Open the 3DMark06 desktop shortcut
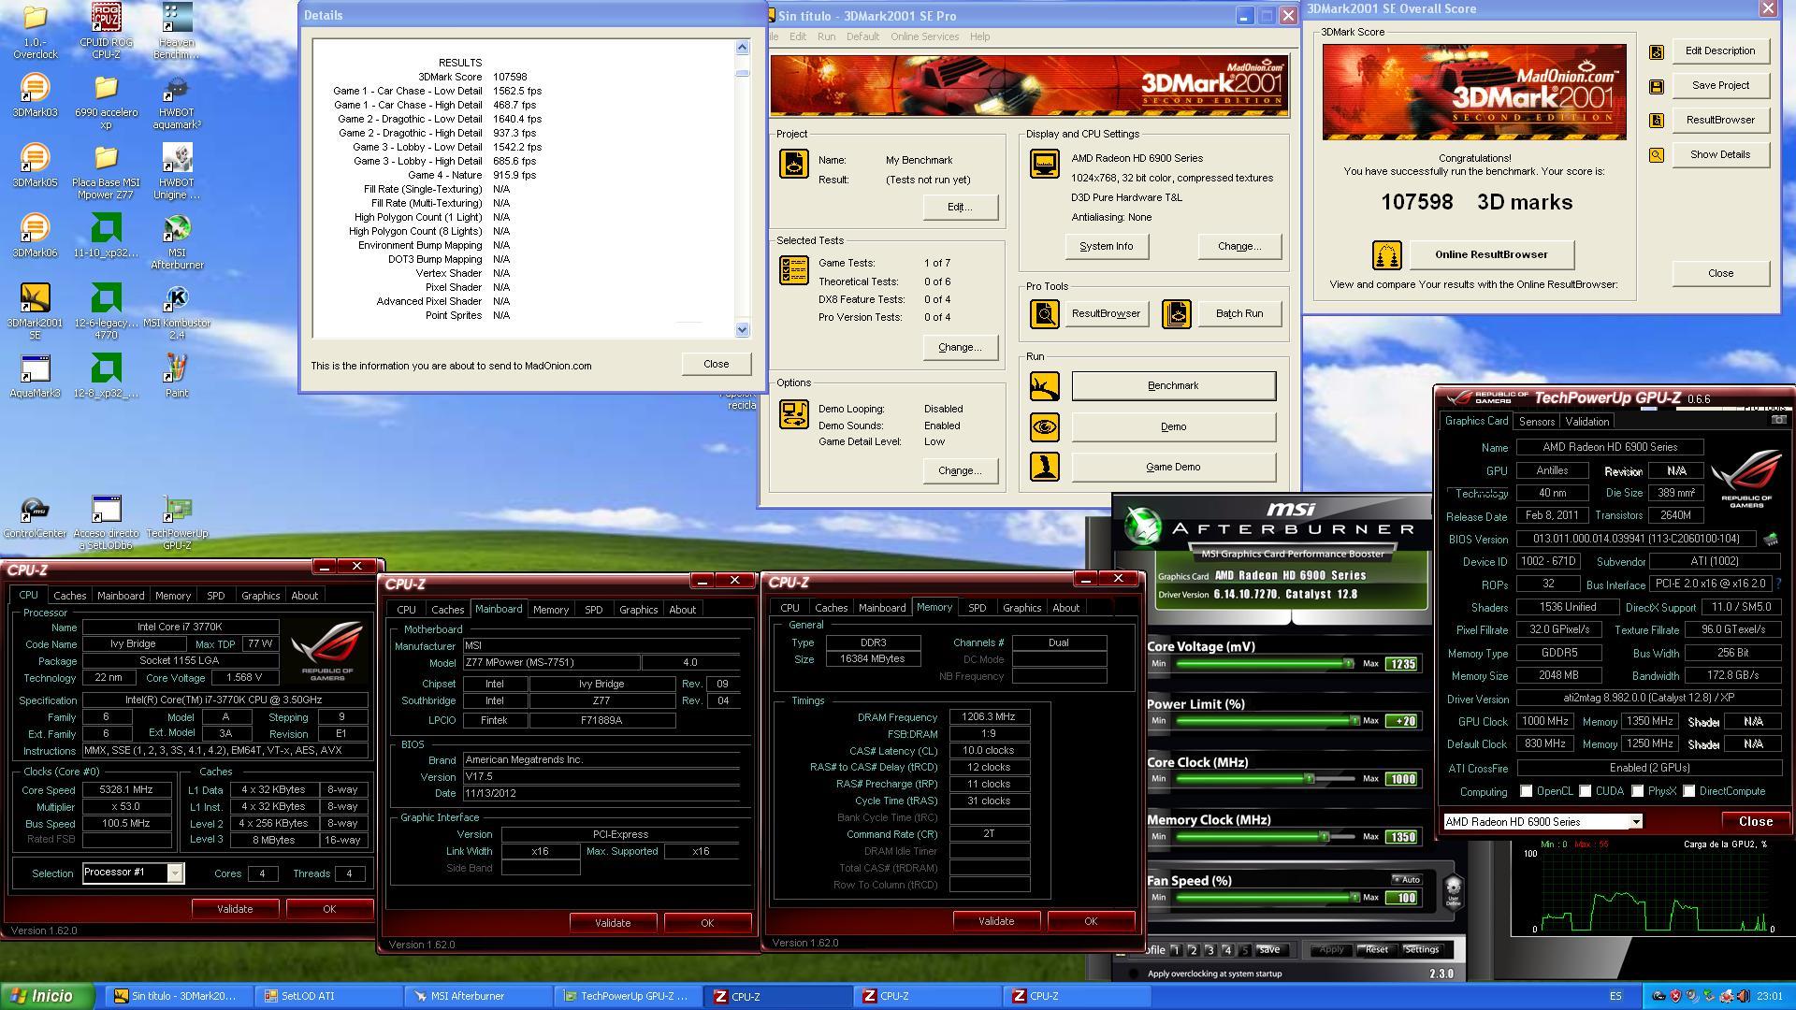This screenshot has width=1796, height=1010. pos(35,236)
